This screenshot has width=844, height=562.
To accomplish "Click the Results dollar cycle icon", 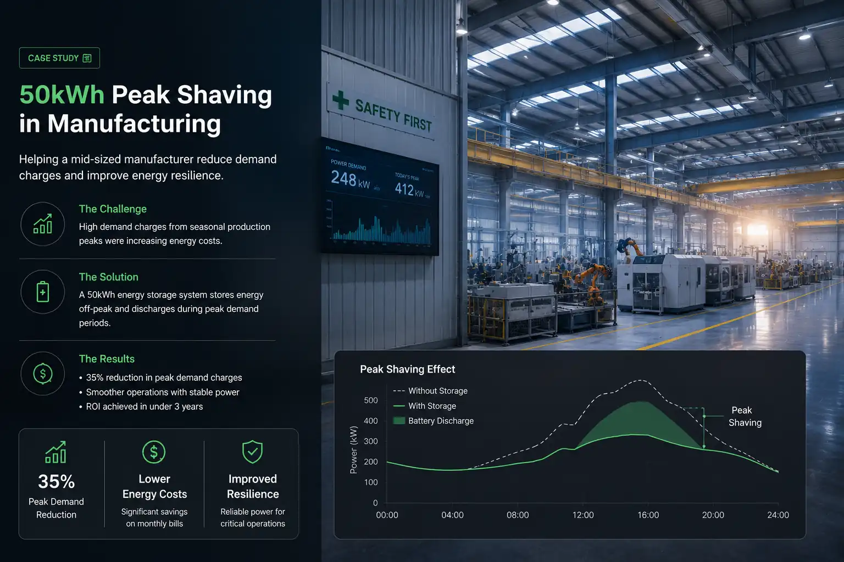I will pyautogui.click(x=43, y=374).
